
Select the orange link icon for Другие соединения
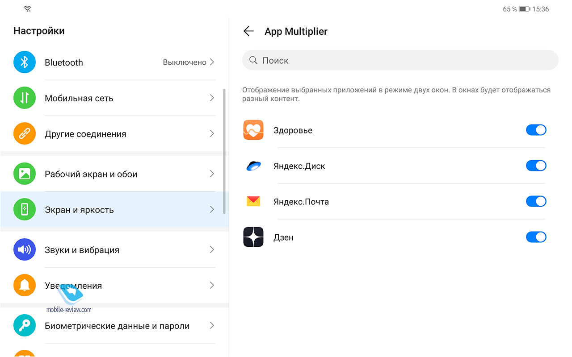pos(25,133)
